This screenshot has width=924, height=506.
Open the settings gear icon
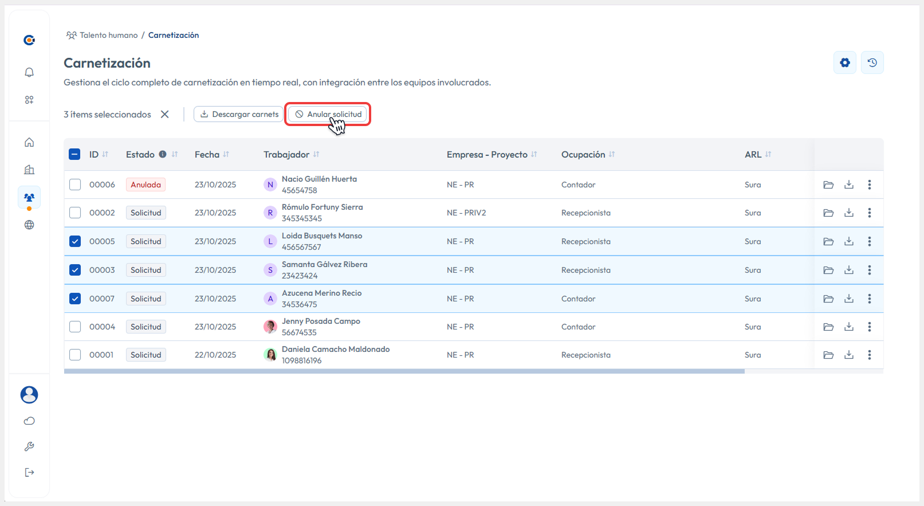pyautogui.click(x=844, y=62)
